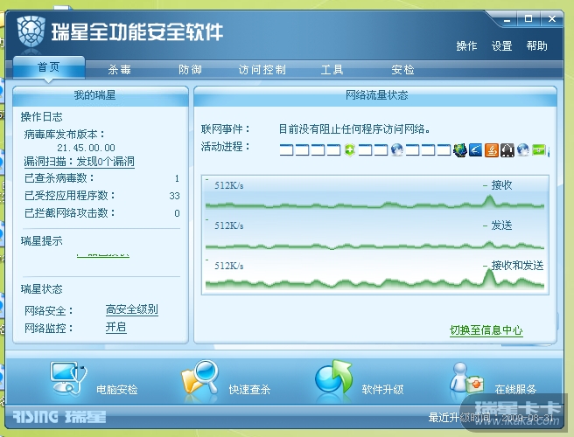Click globe icon right of green shield
This screenshot has height=437, width=574.
tap(397, 150)
